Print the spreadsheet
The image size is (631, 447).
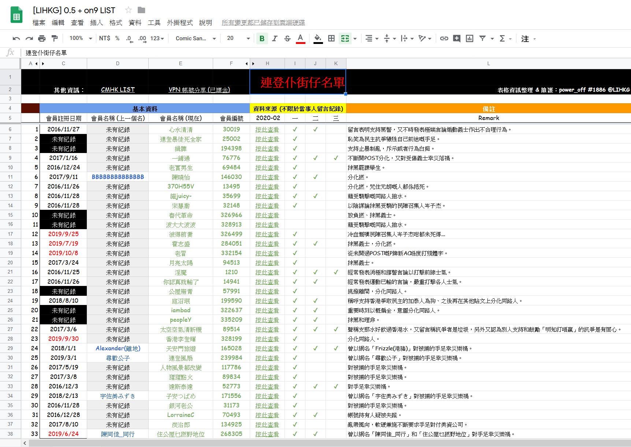42,38
